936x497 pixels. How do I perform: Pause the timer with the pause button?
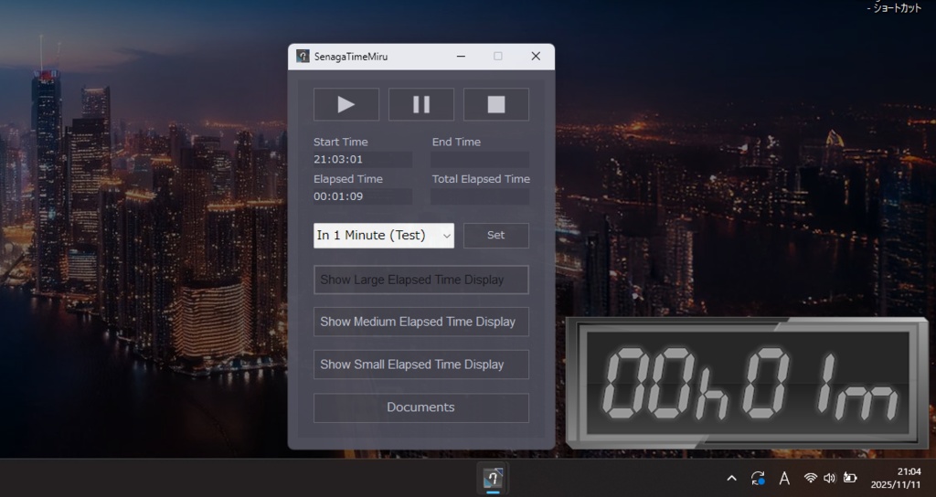point(421,104)
